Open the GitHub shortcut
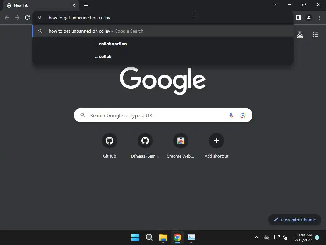326x245 pixels. (x=110, y=146)
